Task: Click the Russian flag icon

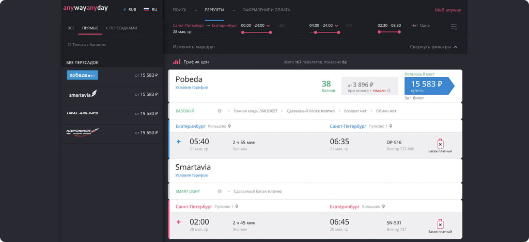Action: pyautogui.click(x=146, y=10)
